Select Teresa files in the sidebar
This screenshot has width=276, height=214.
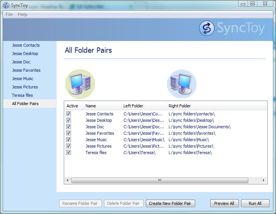(x=22, y=95)
